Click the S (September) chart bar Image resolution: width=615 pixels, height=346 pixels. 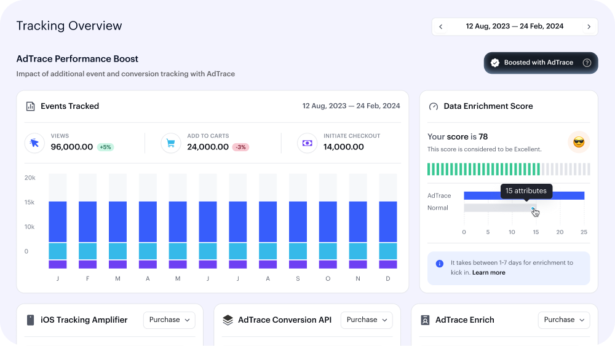click(x=298, y=221)
